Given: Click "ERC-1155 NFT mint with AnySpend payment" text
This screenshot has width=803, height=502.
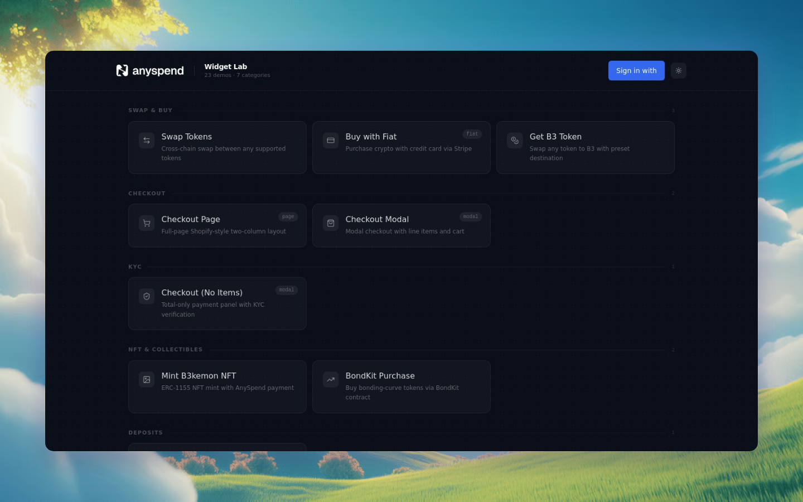Looking at the screenshot, I should [228, 388].
